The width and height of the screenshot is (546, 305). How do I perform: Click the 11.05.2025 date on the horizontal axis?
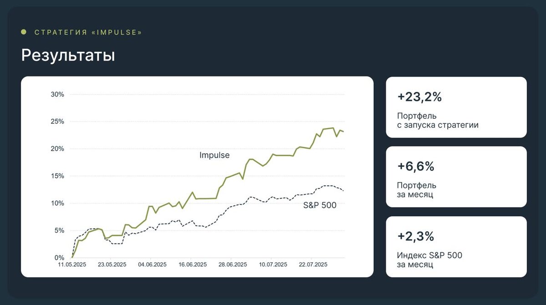72,264
